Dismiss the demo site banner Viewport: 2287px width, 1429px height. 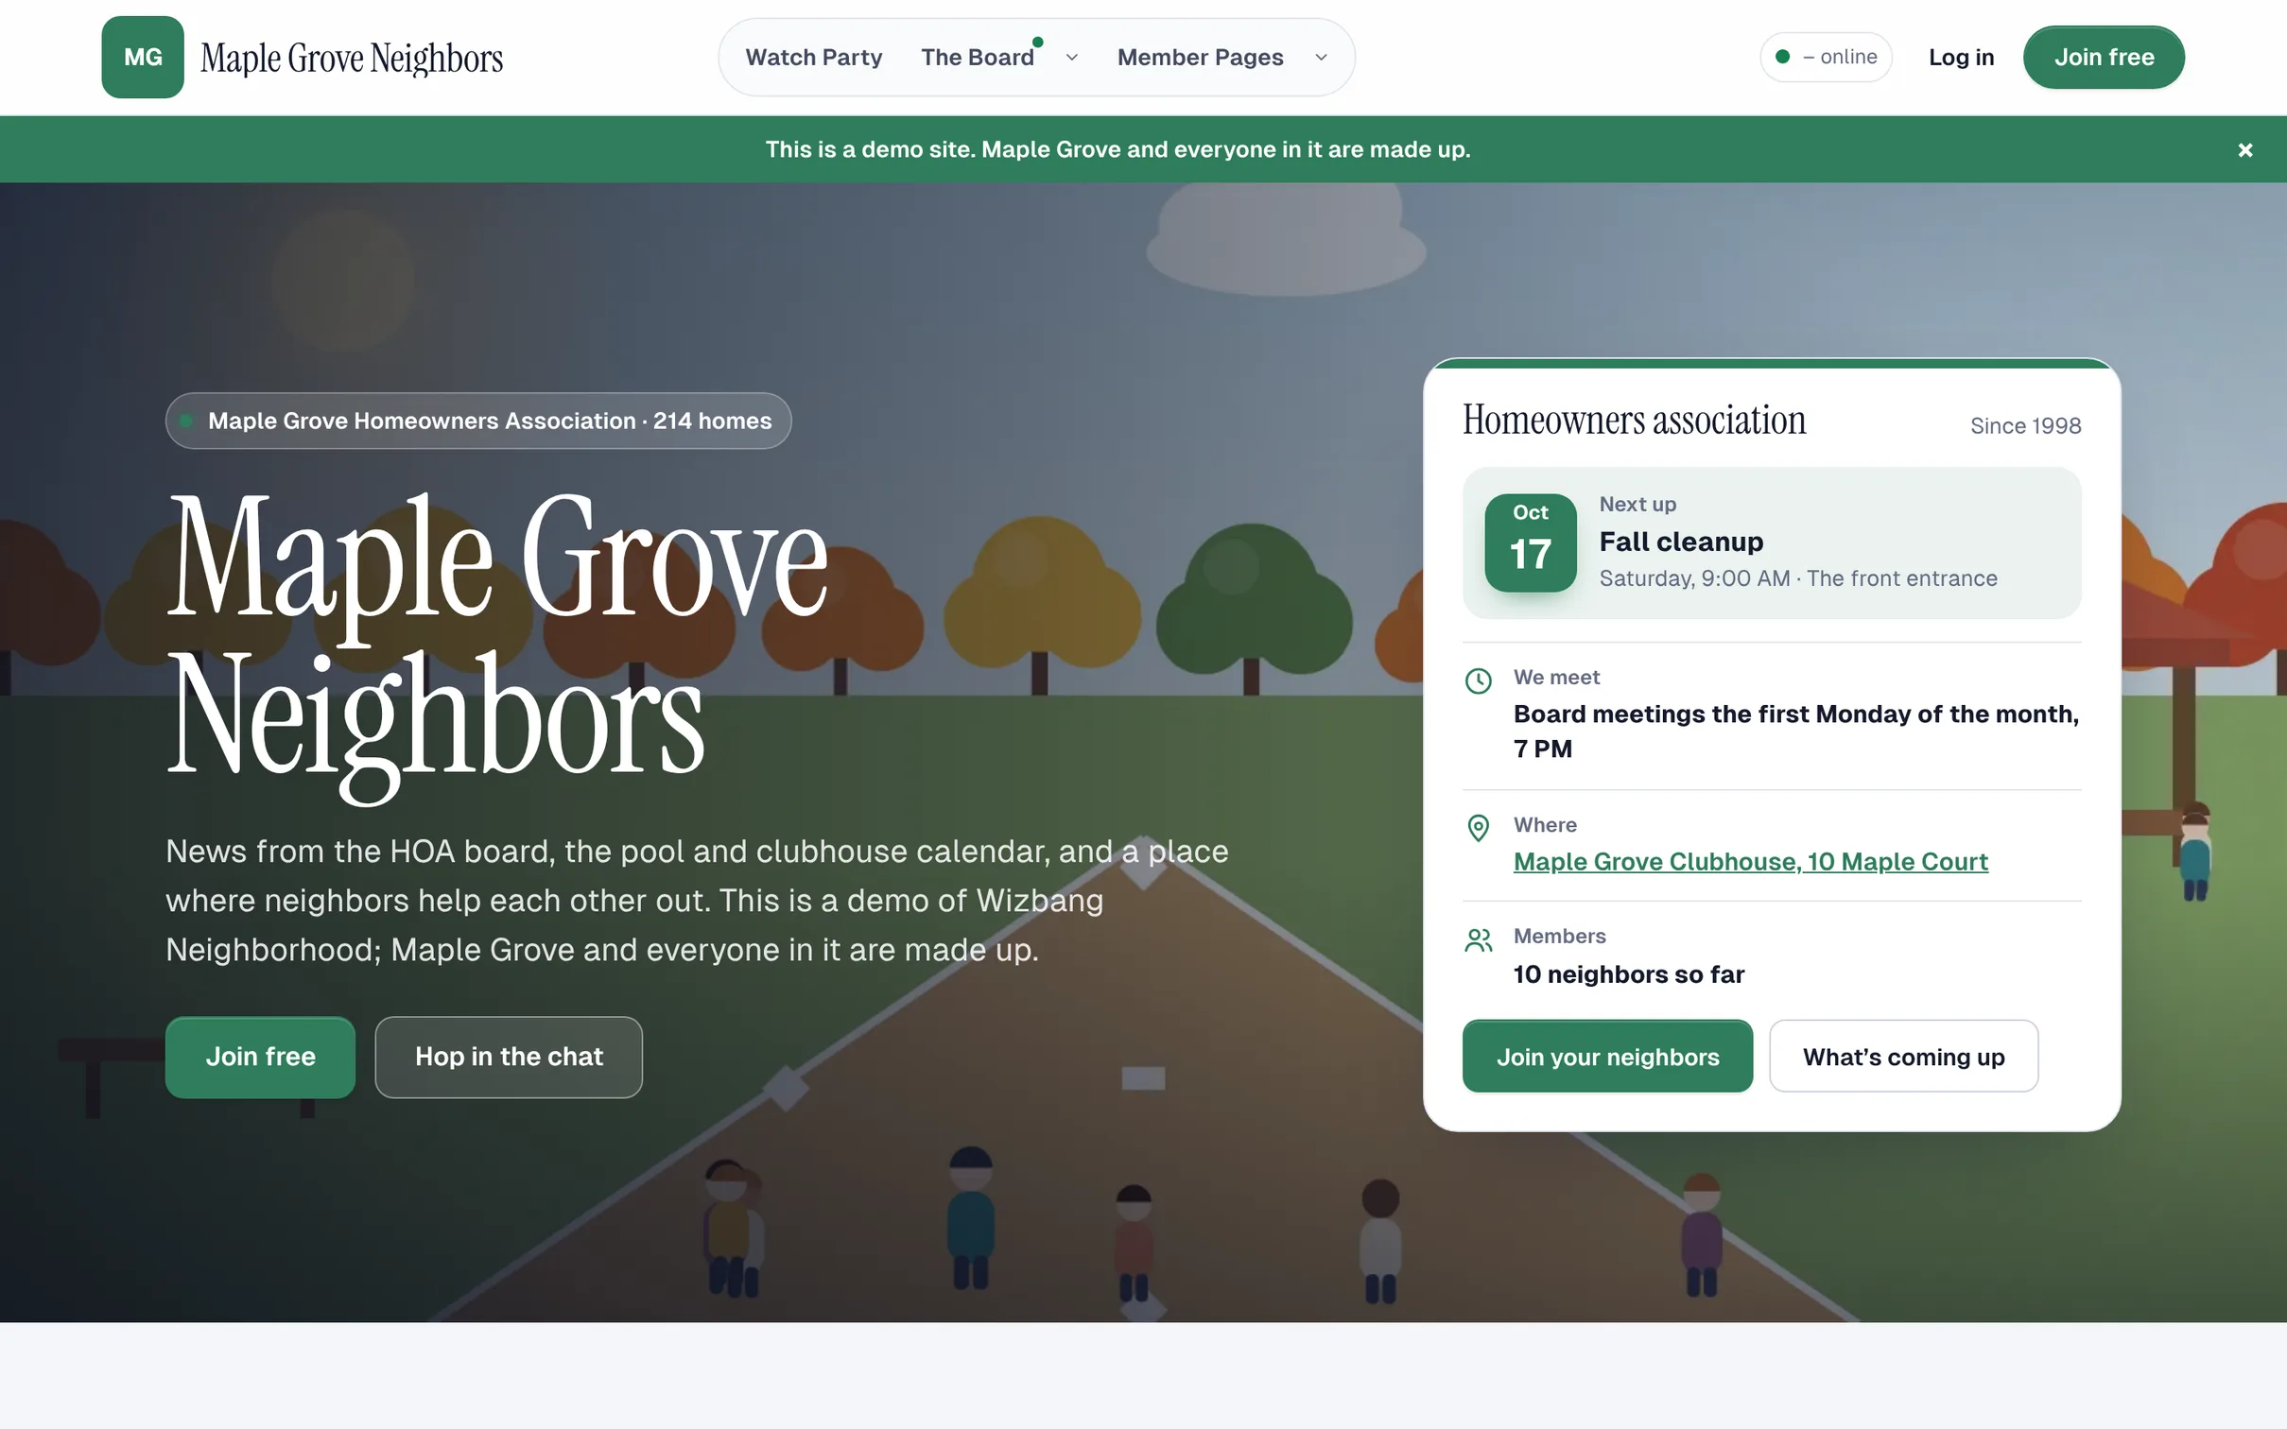(2245, 149)
